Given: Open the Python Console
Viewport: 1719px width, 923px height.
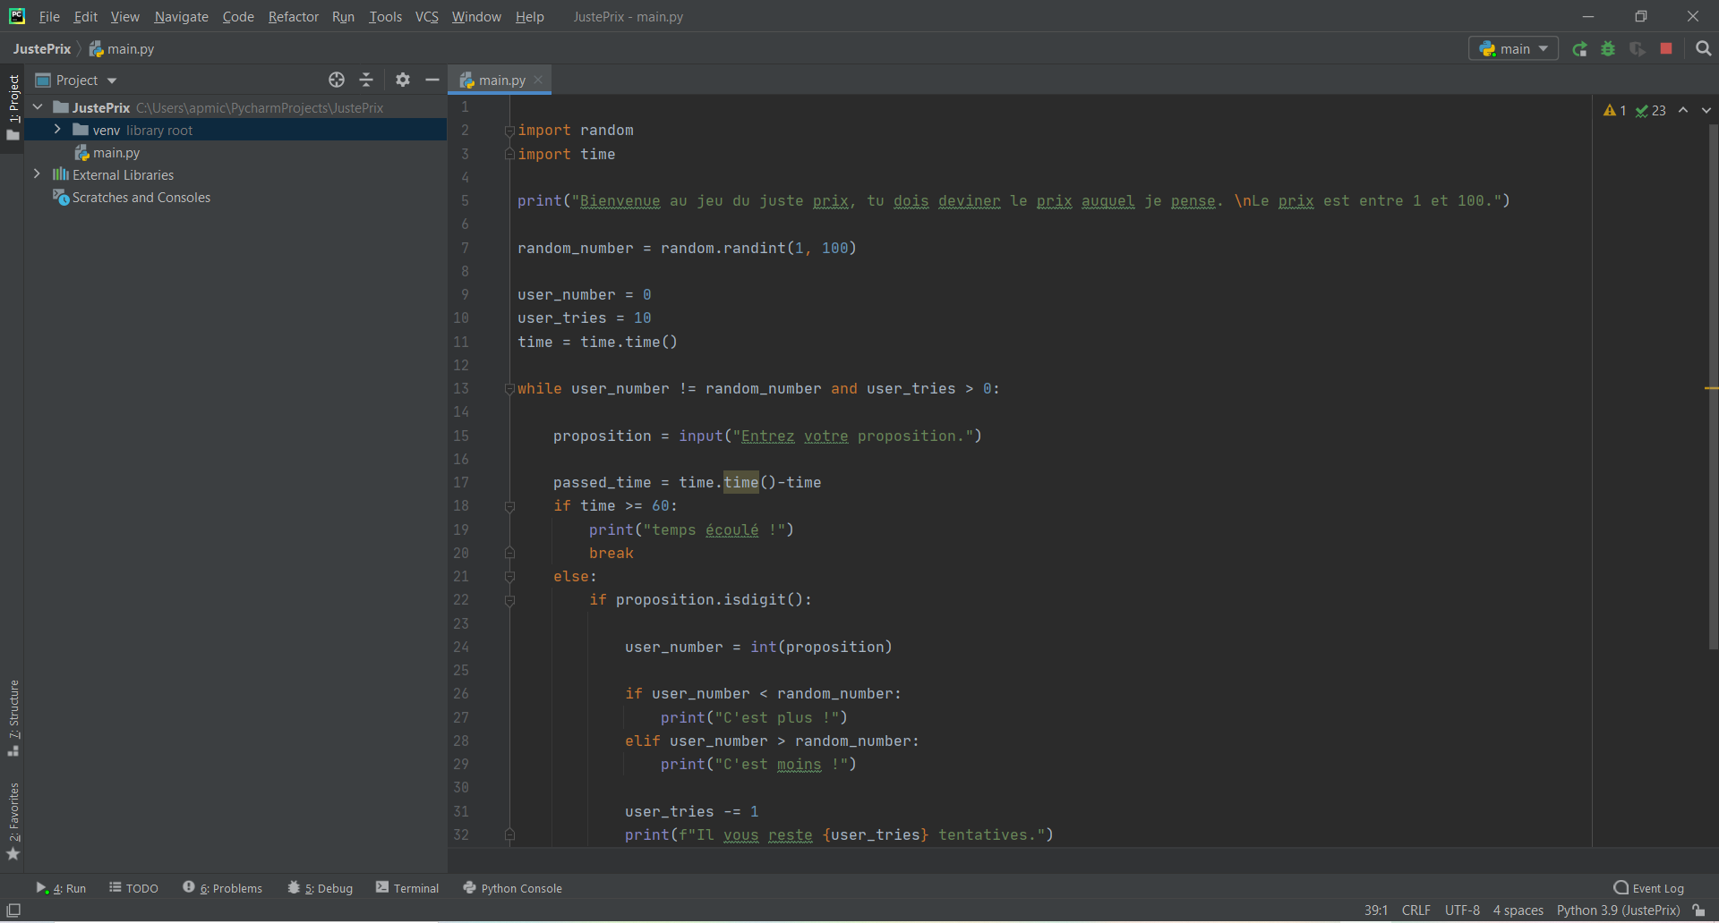Looking at the screenshot, I should 512,888.
